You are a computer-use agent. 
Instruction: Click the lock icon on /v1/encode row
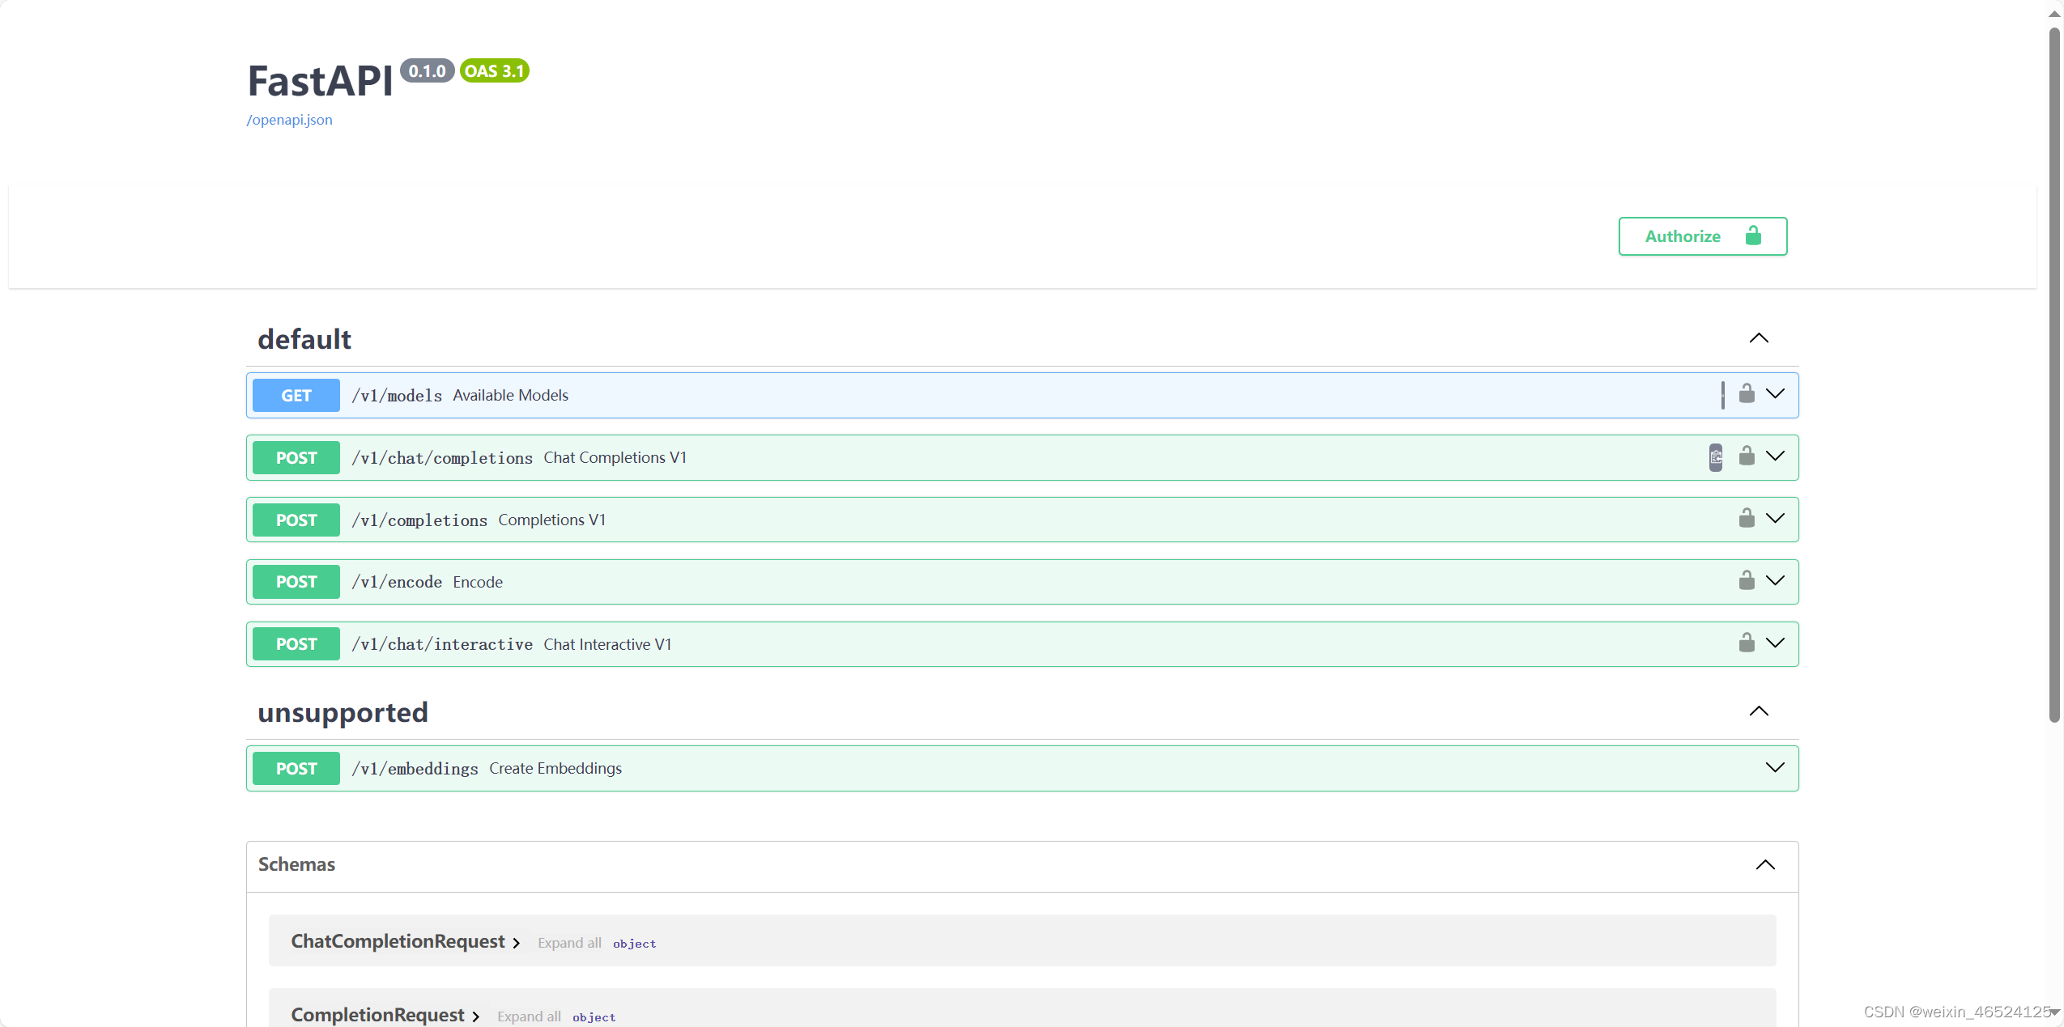pos(1747,580)
